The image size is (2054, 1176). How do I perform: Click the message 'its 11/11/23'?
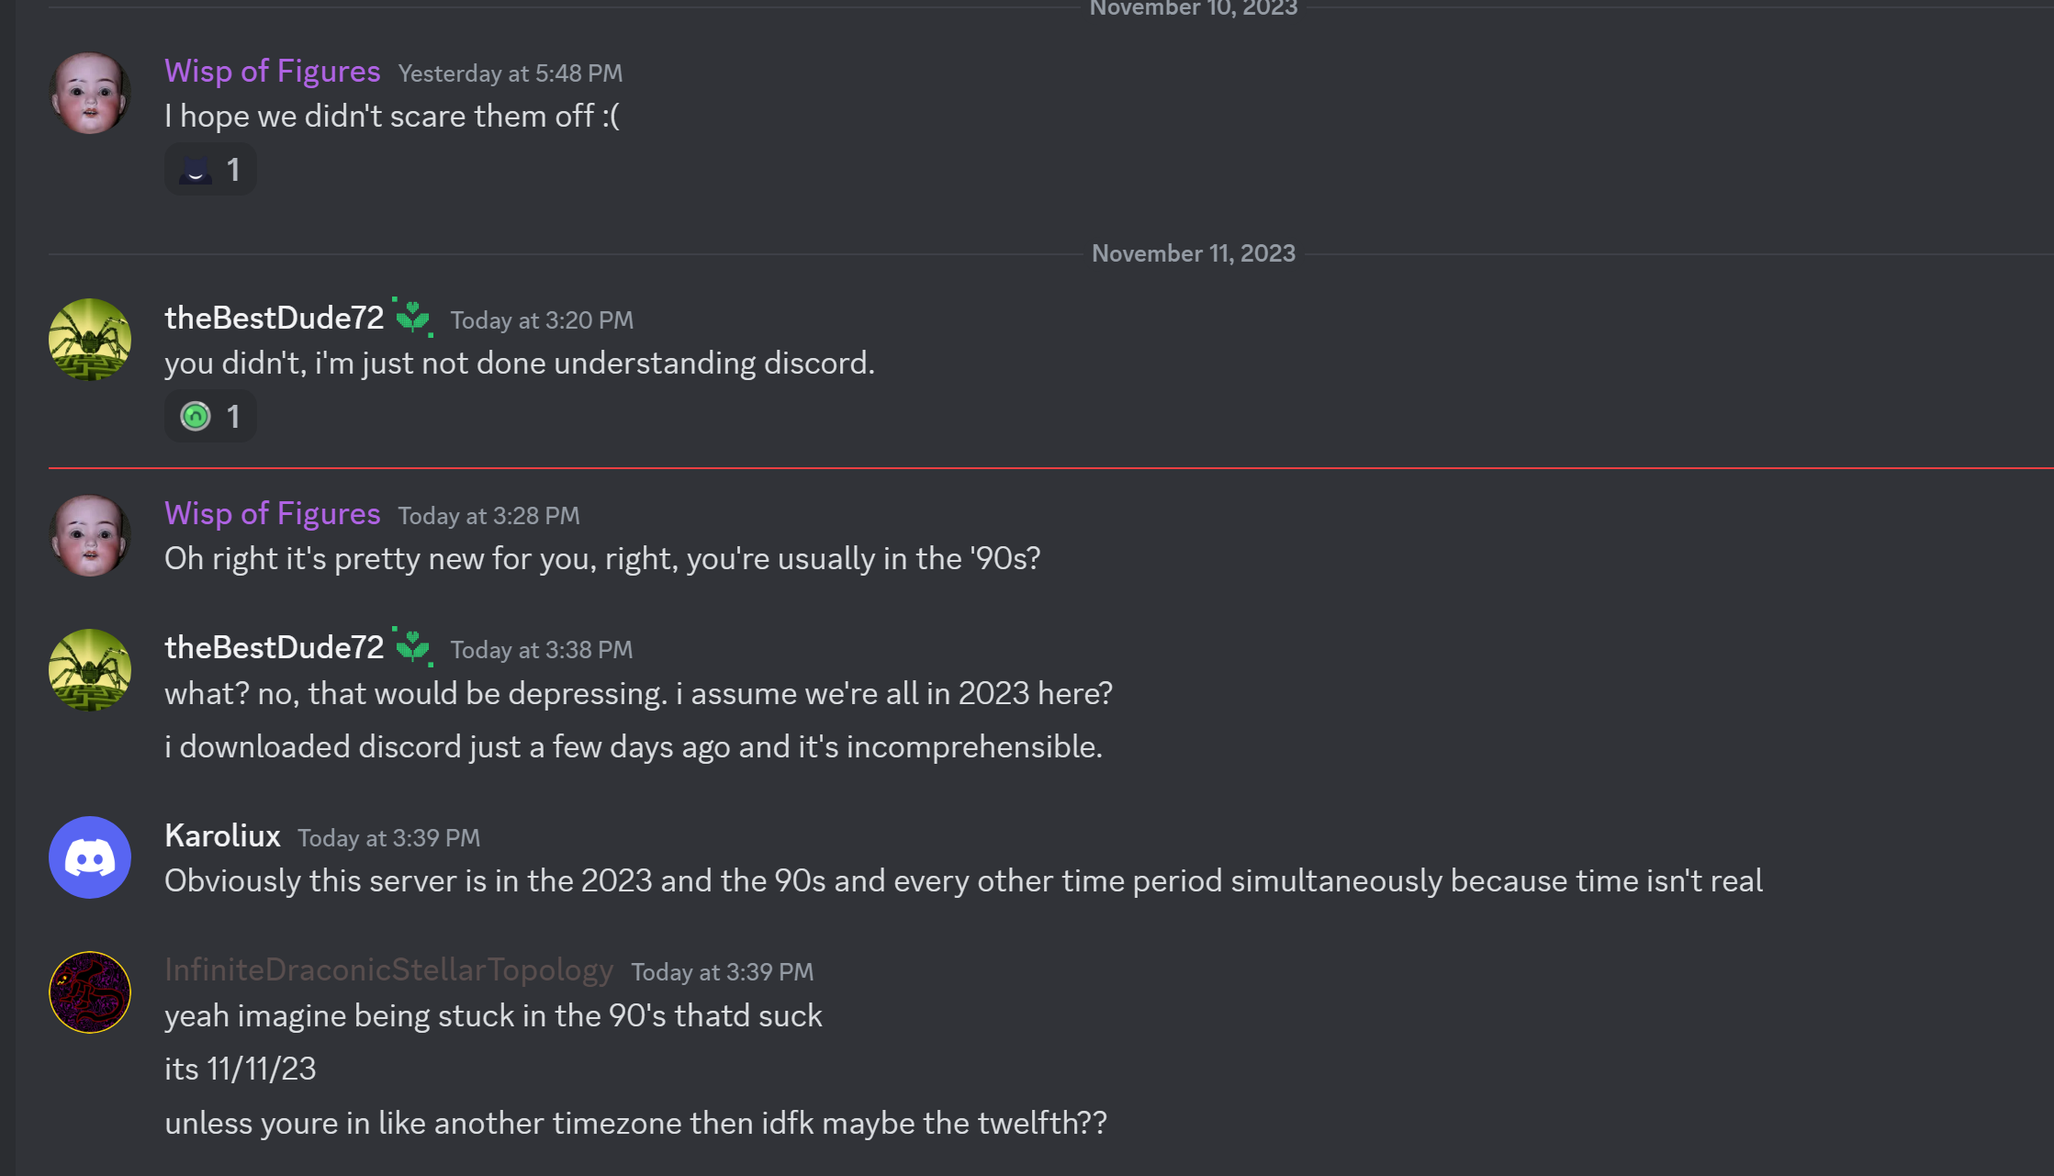tap(240, 1070)
